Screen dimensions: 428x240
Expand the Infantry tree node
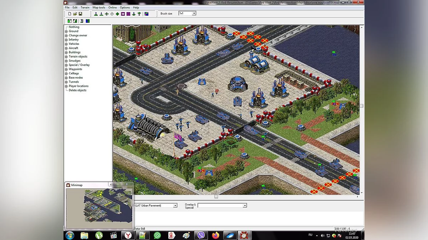tap(66, 39)
